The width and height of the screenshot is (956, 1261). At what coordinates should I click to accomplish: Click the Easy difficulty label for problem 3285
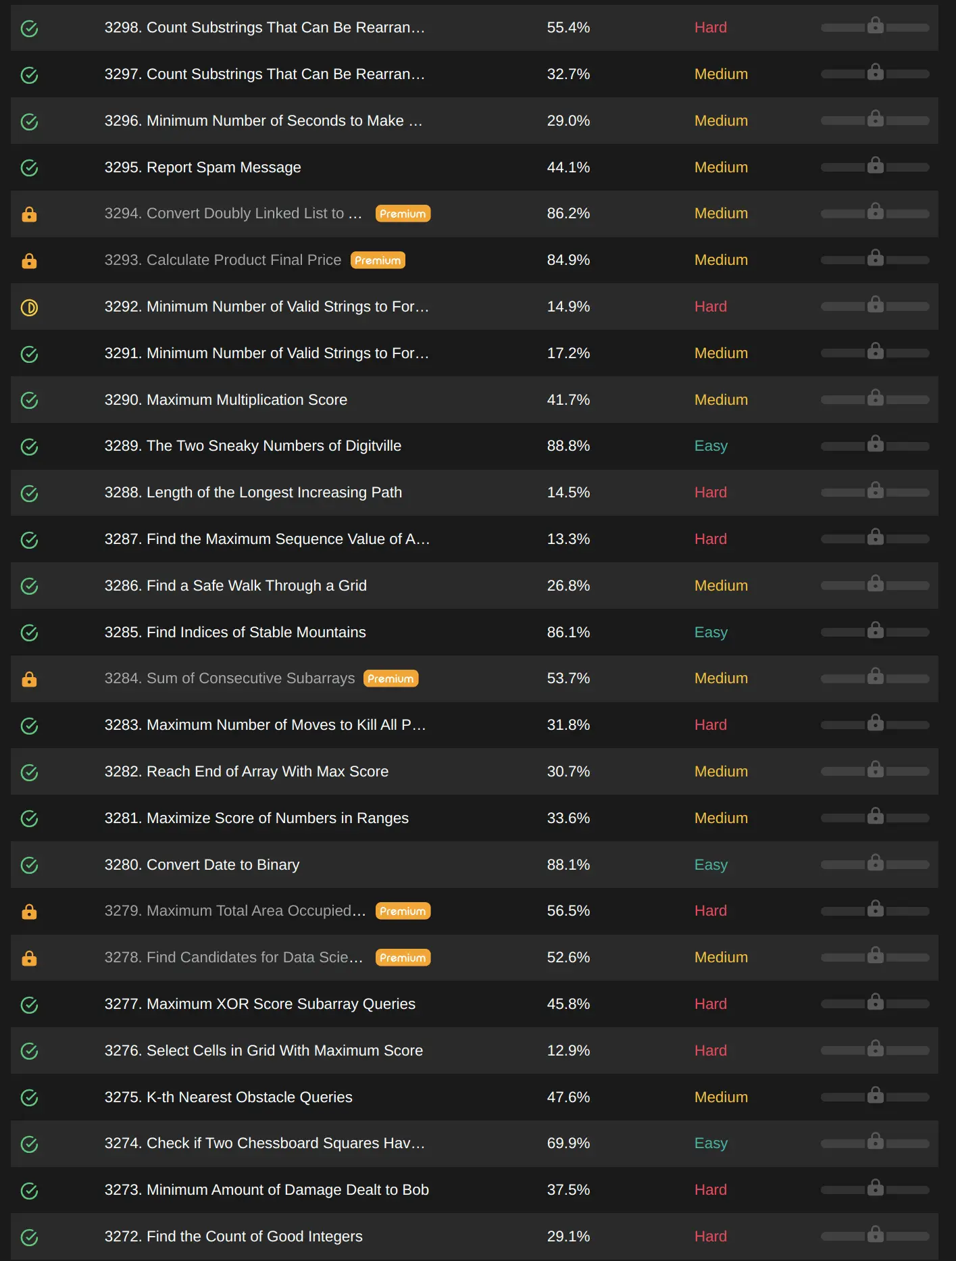pos(711,633)
